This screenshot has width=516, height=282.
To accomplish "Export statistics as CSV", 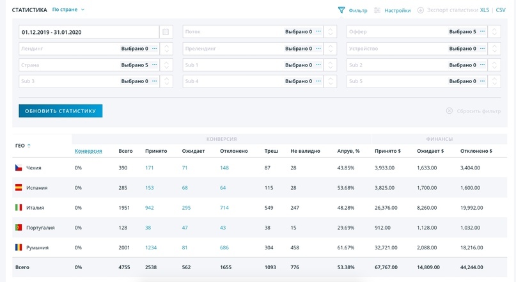I will pos(501,10).
